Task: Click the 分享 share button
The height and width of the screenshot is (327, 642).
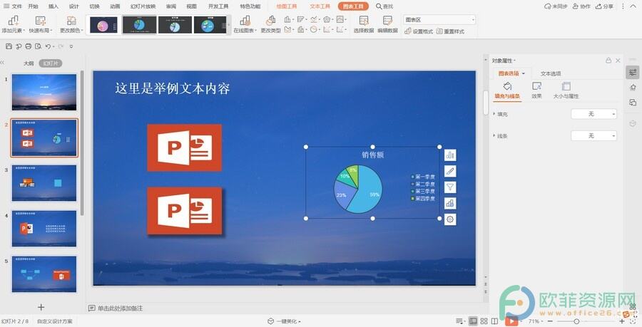Action: point(605,6)
